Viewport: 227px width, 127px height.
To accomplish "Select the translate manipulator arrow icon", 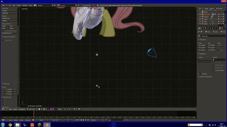I will tap(51, 109).
